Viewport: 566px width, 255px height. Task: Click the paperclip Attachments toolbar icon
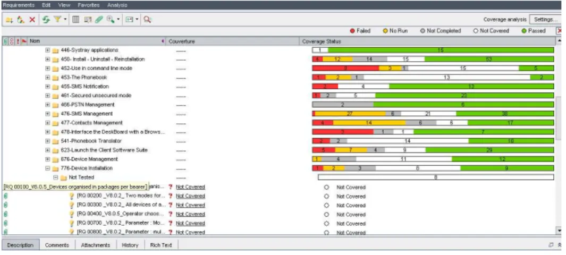[98, 20]
